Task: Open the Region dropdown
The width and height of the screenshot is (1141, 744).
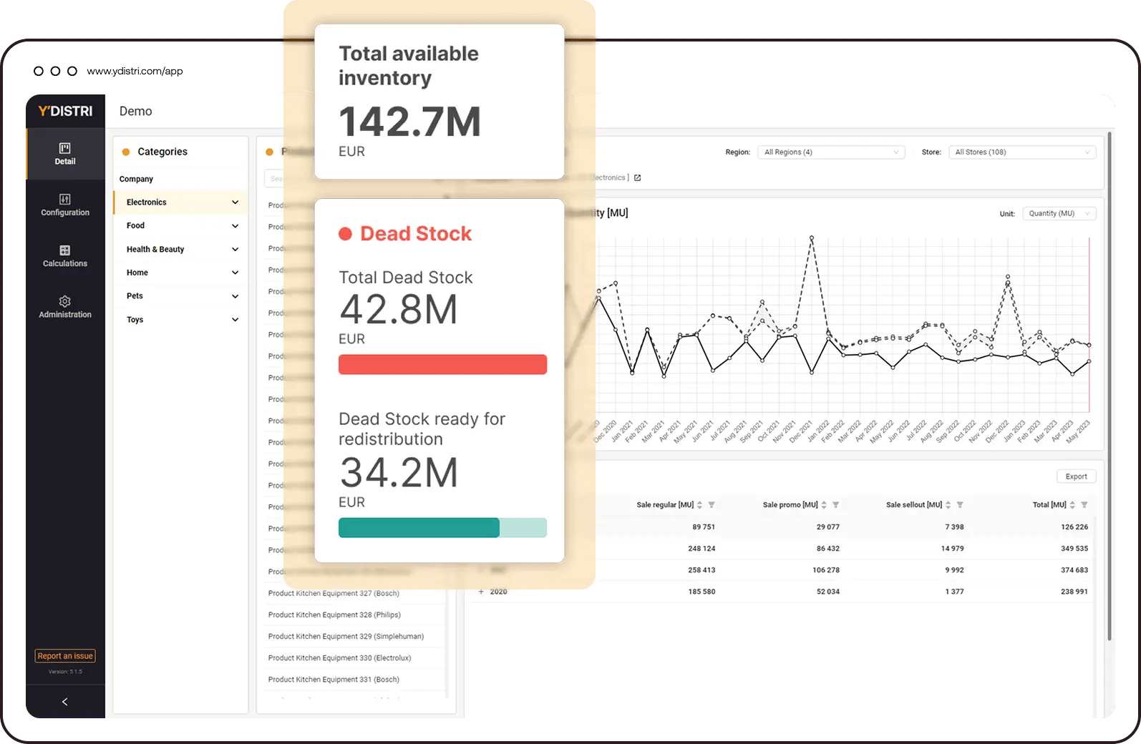Action: [x=831, y=152]
